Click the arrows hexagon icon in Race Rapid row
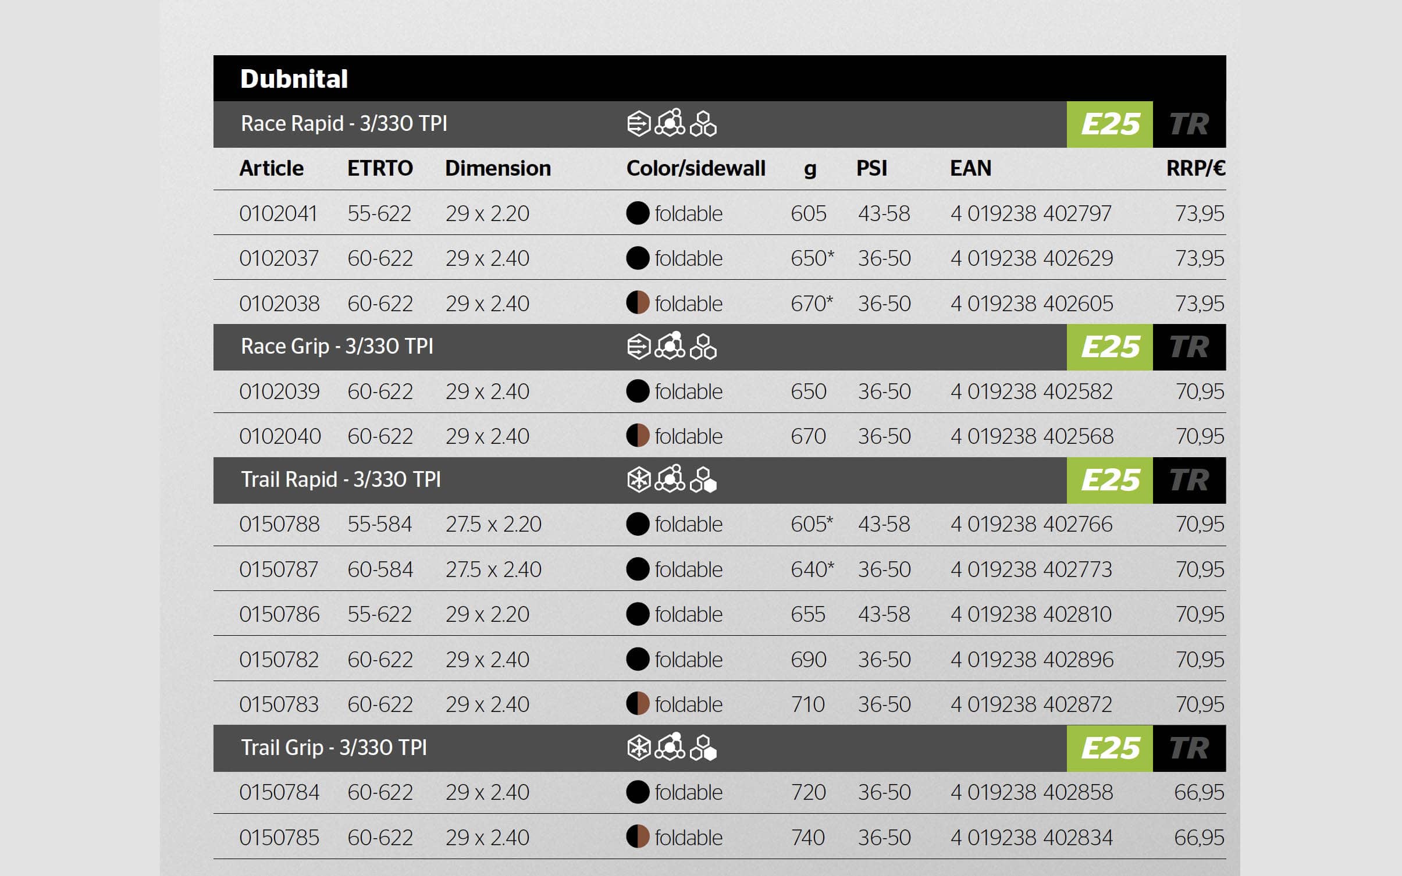Screen dimensions: 1402x876 pyautogui.click(x=638, y=124)
